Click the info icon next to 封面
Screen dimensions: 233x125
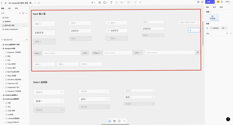210,12
